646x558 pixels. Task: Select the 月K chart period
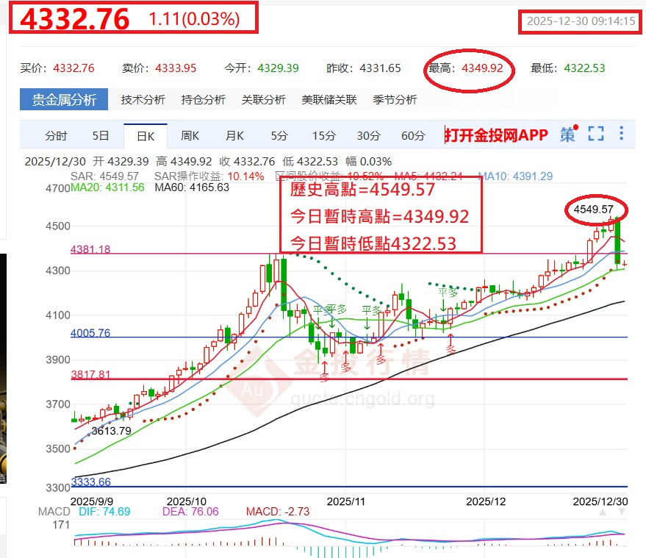(x=234, y=135)
